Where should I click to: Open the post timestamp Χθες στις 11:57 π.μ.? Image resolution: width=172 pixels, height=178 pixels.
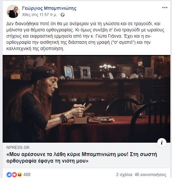[x=39, y=15]
